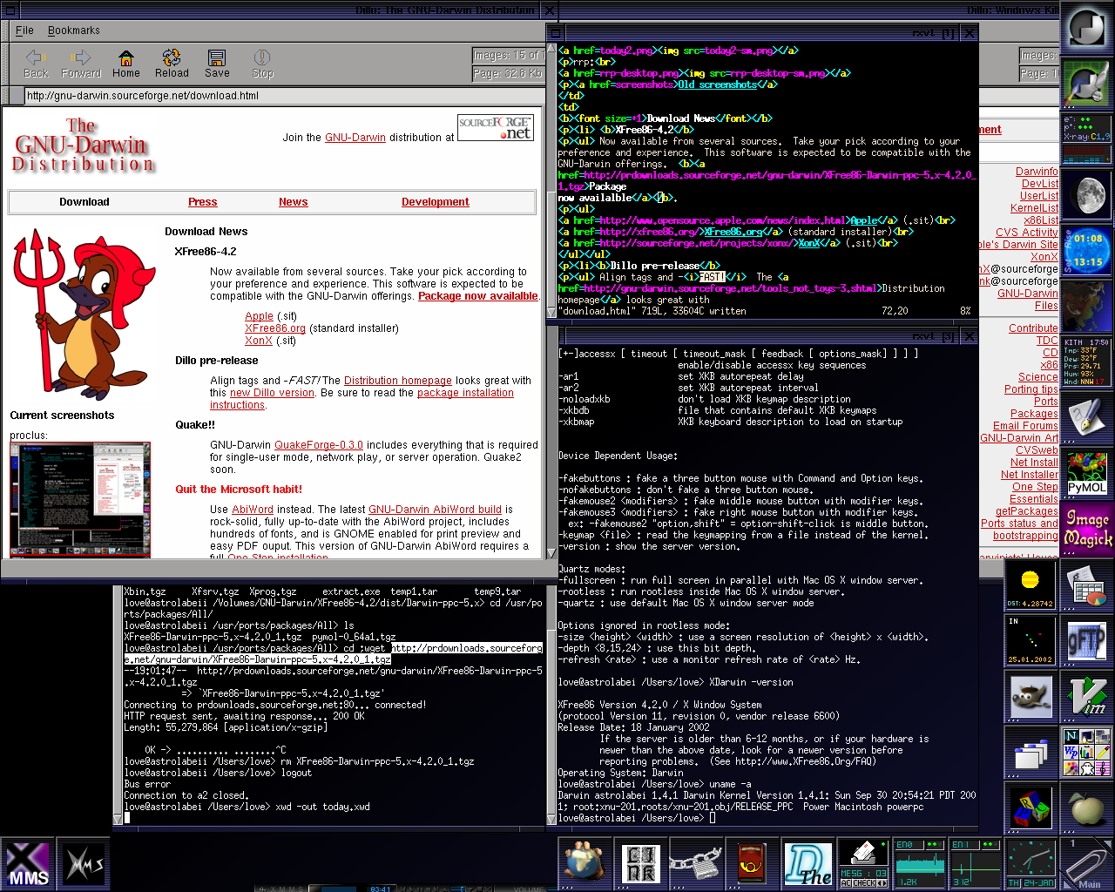This screenshot has height=892, width=1115.
Task: Launch gFTP from the dock
Action: 1087,641
